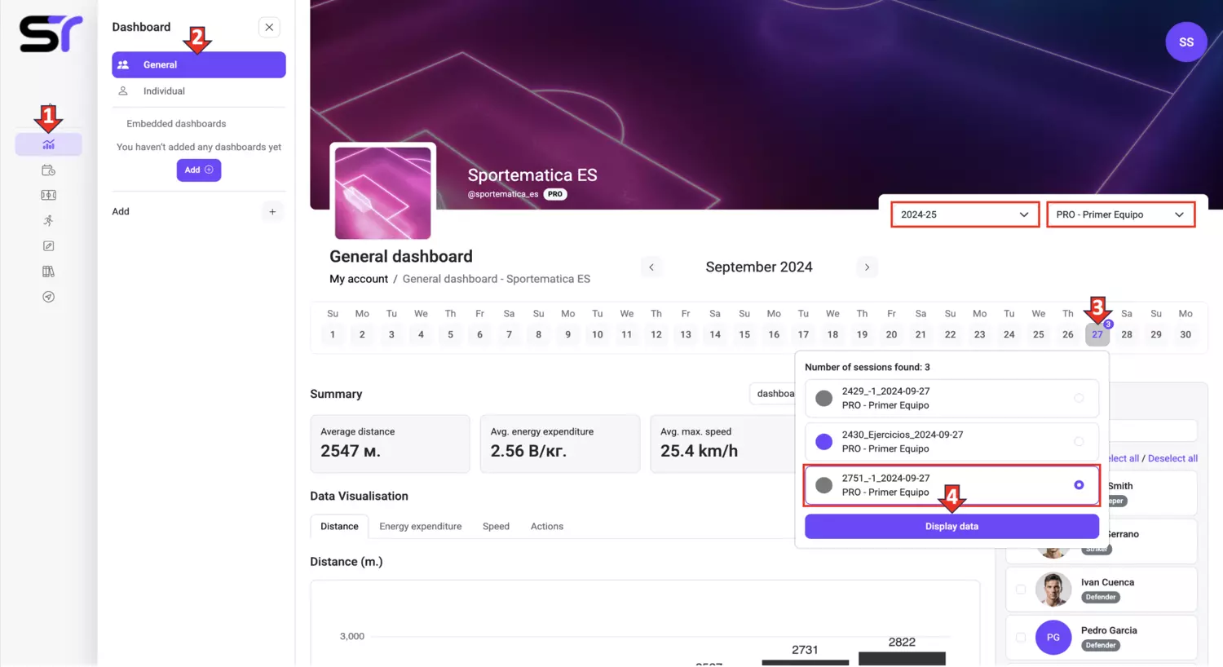Image resolution: width=1223 pixels, height=667 pixels.
Task: Click Ivan Cuenca's player photo
Action: (1053, 590)
